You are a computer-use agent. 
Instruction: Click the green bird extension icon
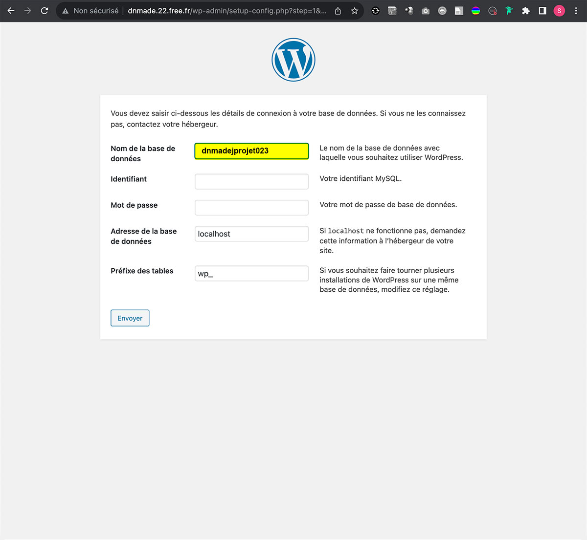[509, 11]
